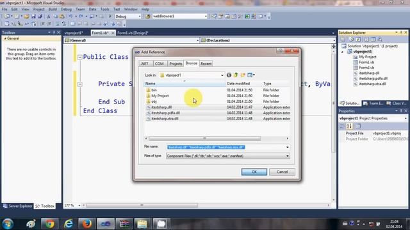This screenshot has width=410, height=230.
Task: Click View Designer icon in Solution Explorer
Action: point(373,40)
